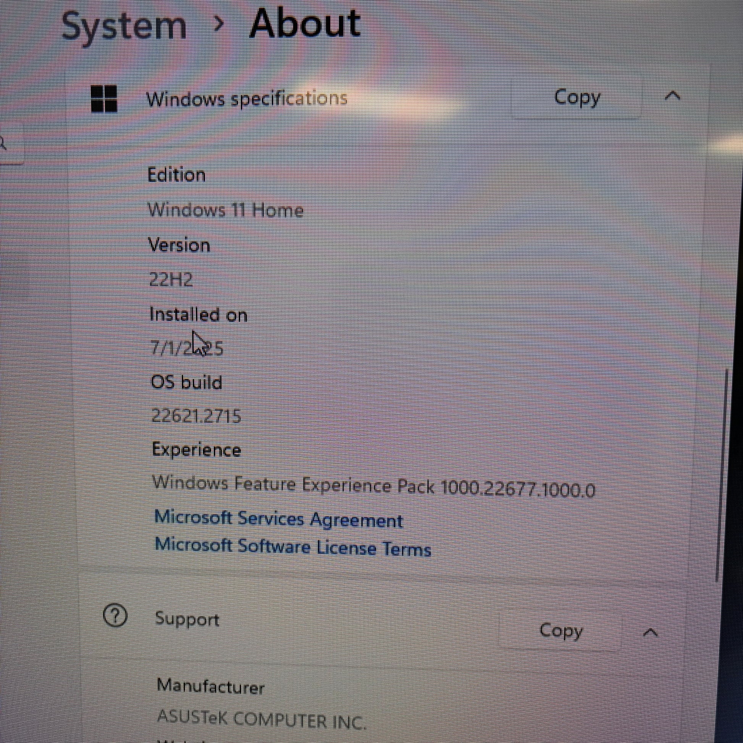Click the Installed on label
The height and width of the screenshot is (743, 743).
click(198, 315)
